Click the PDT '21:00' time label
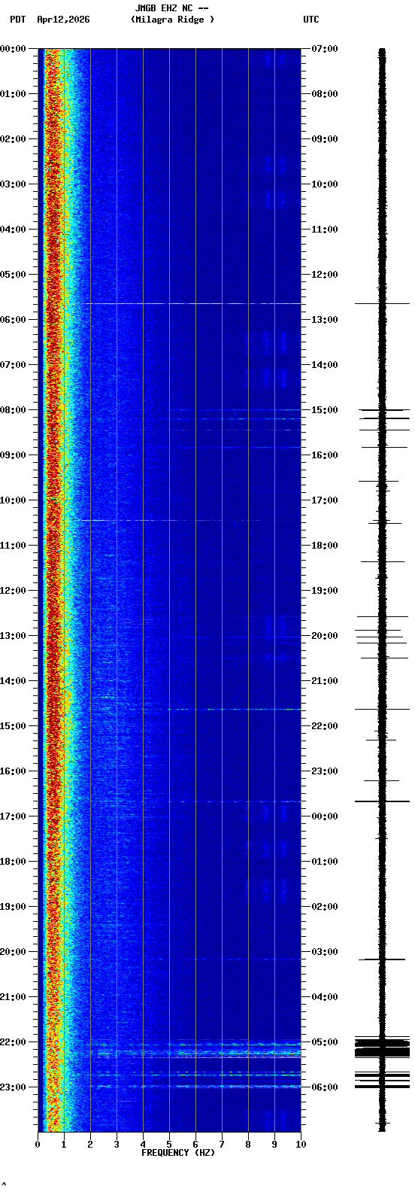The width and height of the screenshot is (415, 1192). (14, 997)
